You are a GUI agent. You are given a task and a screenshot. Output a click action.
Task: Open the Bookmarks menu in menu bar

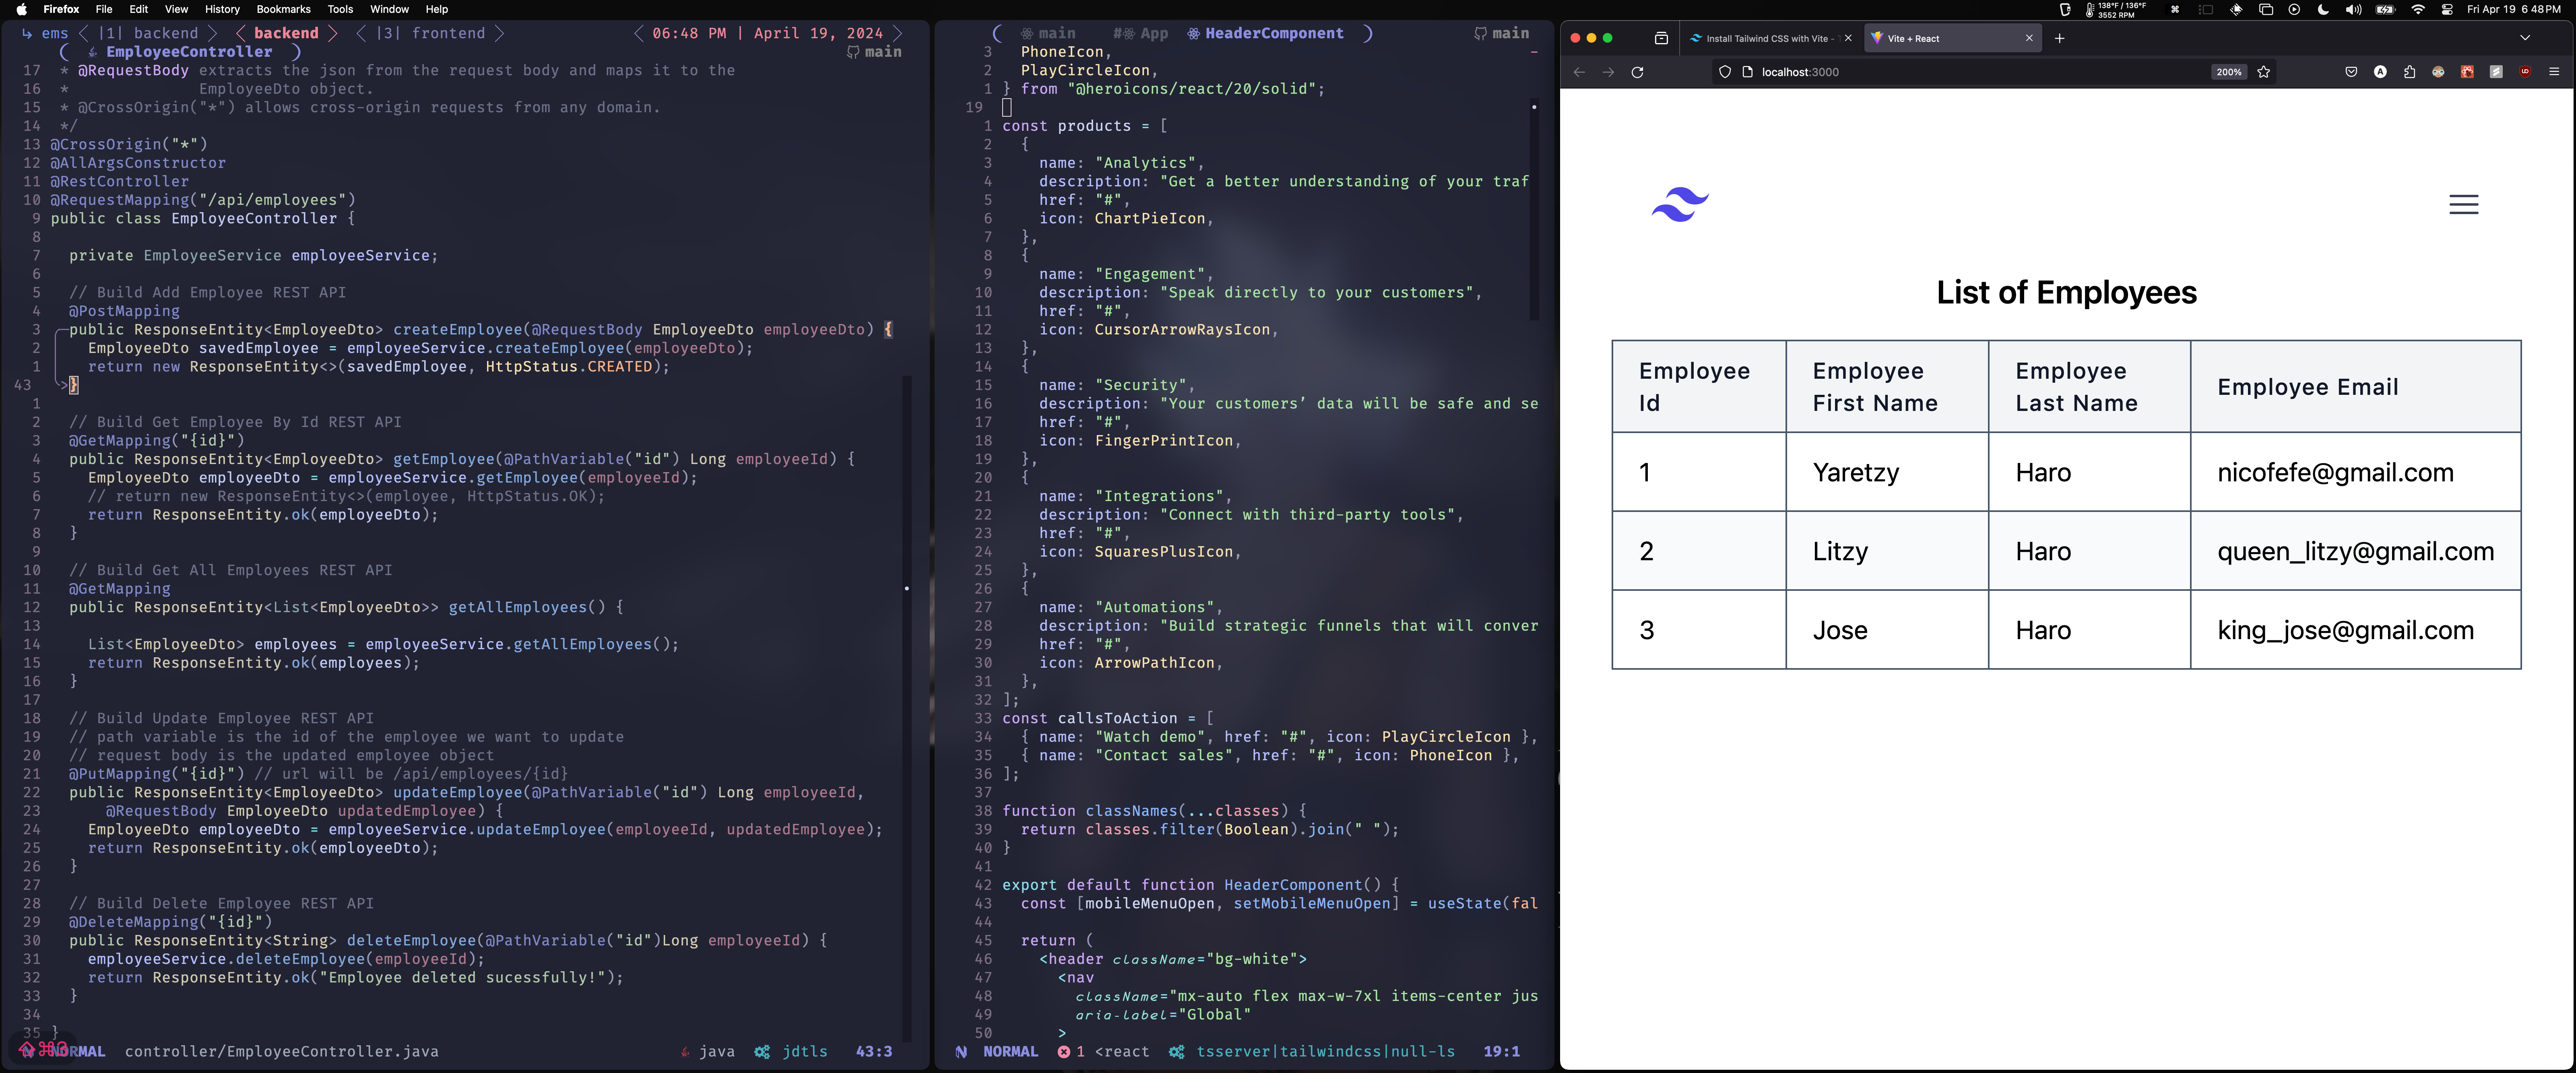(283, 9)
